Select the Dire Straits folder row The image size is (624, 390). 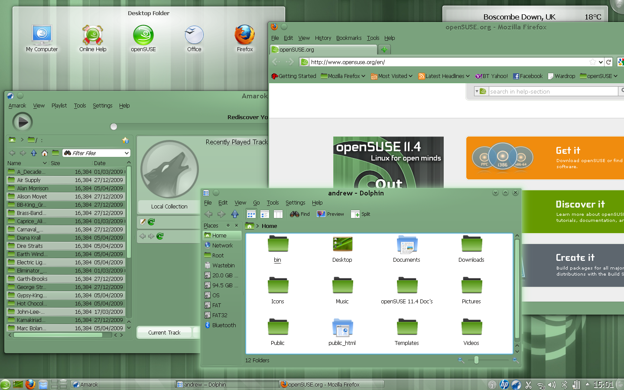pos(66,246)
